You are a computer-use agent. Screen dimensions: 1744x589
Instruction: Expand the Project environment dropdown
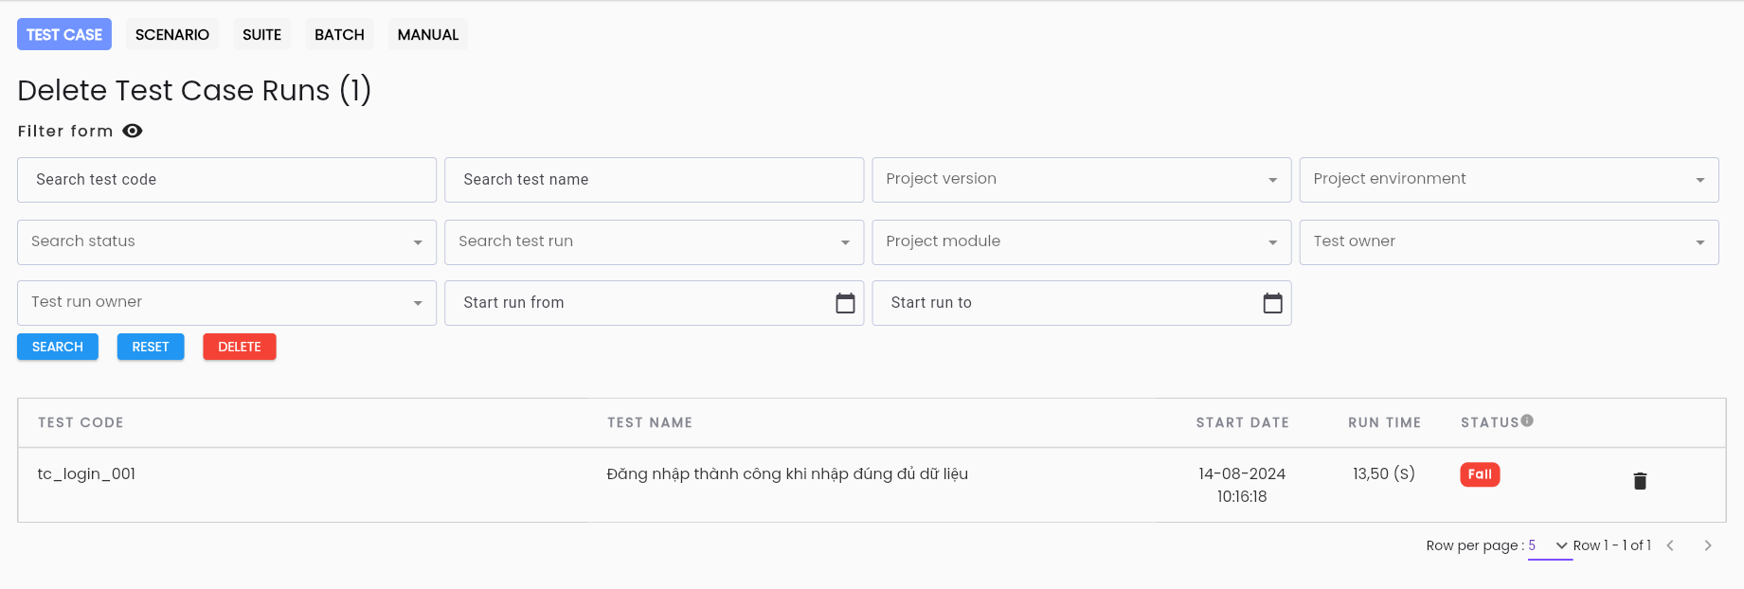click(1509, 180)
